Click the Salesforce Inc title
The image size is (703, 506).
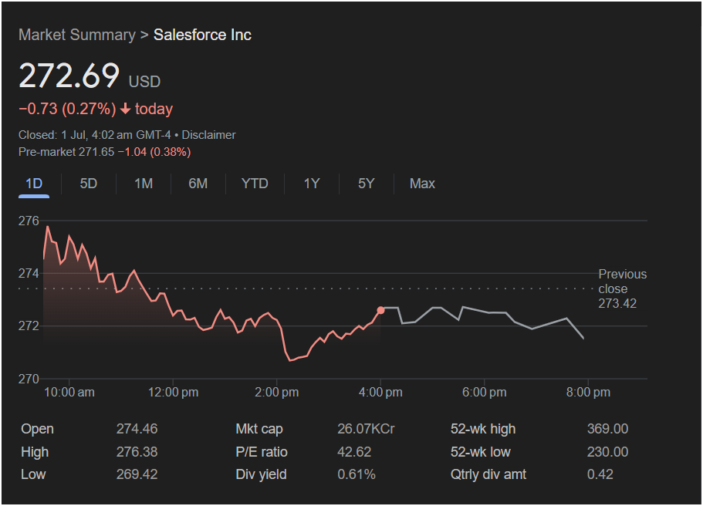[x=202, y=35]
